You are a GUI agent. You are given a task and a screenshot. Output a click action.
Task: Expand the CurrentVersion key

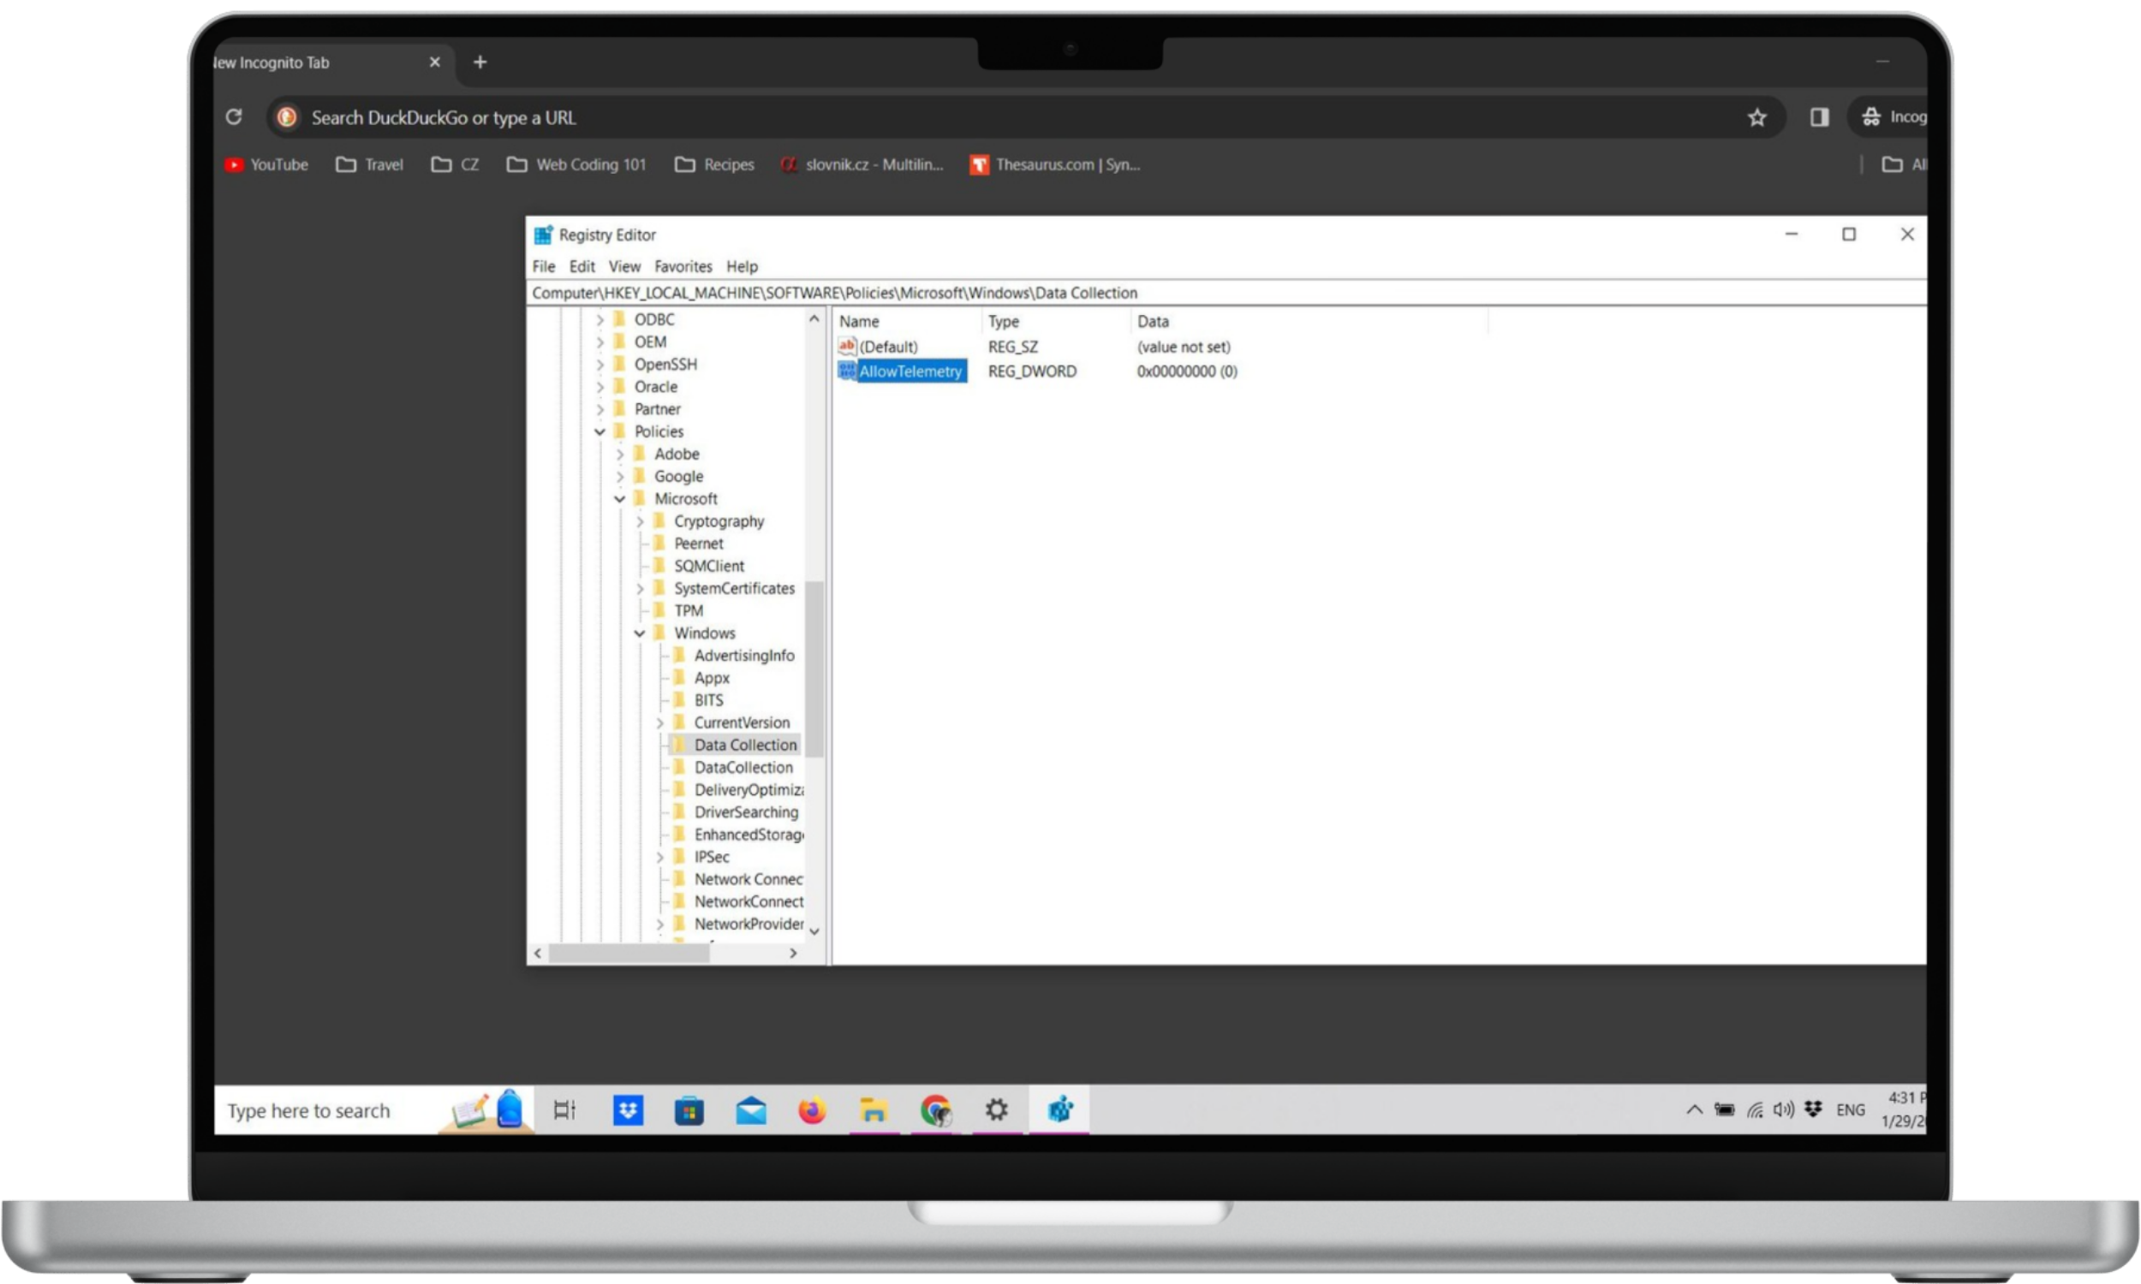point(659,722)
